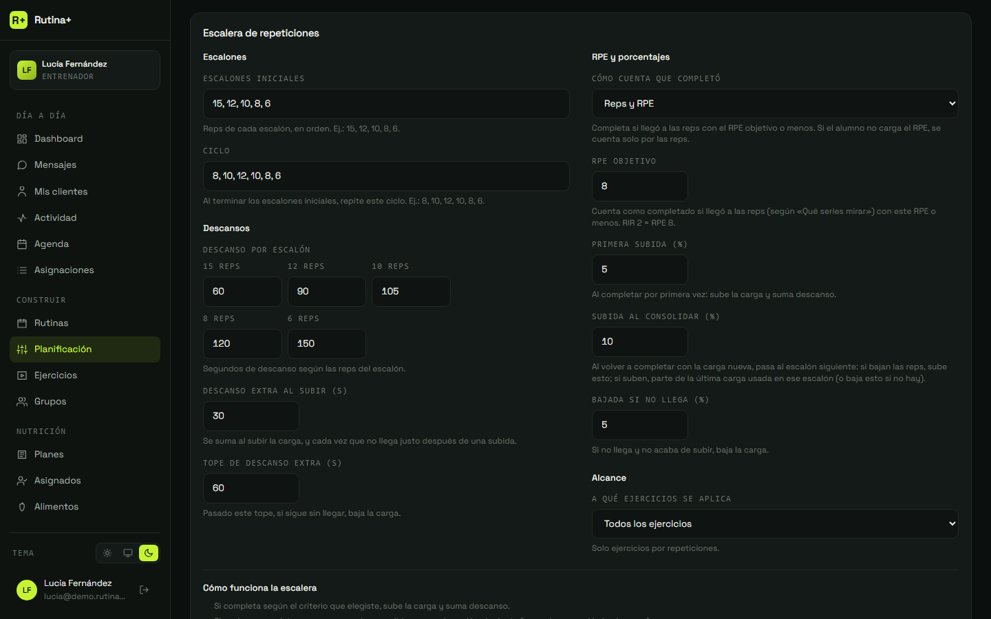Open Todos los ejercicios dropdown
Viewport: 991px width, 619px height.
coord(775,524)
